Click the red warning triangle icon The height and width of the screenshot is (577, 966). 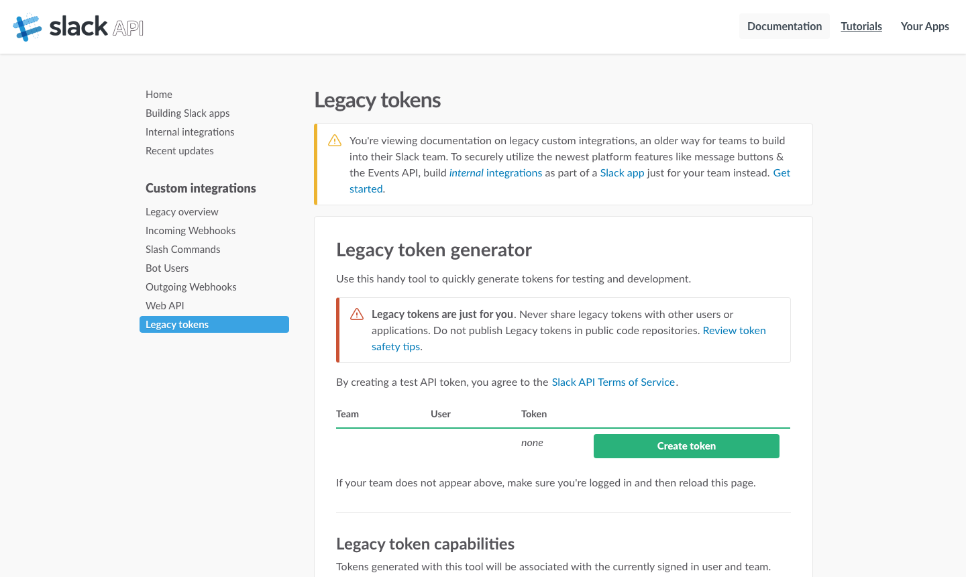[357, 315]
